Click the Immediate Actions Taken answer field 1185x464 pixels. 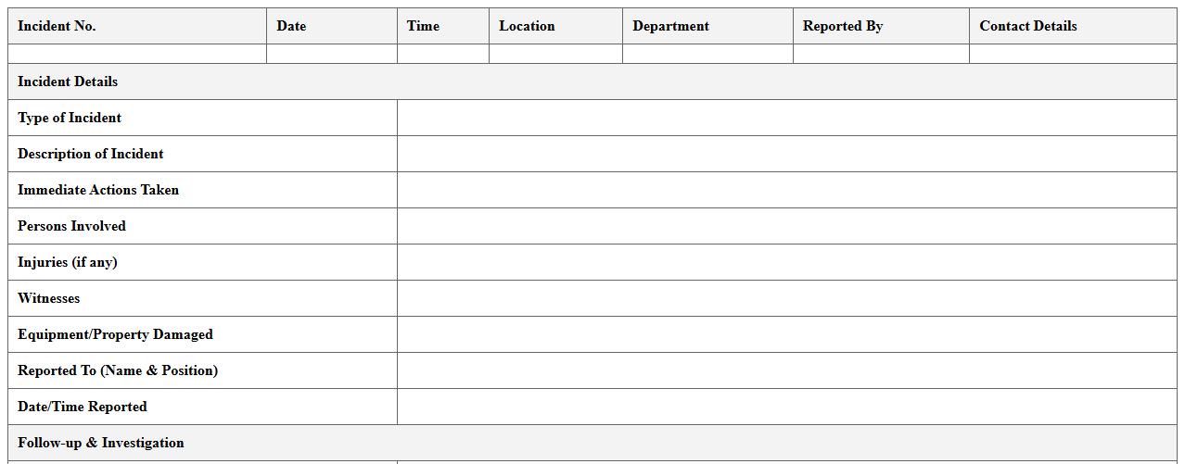[786, 190]
